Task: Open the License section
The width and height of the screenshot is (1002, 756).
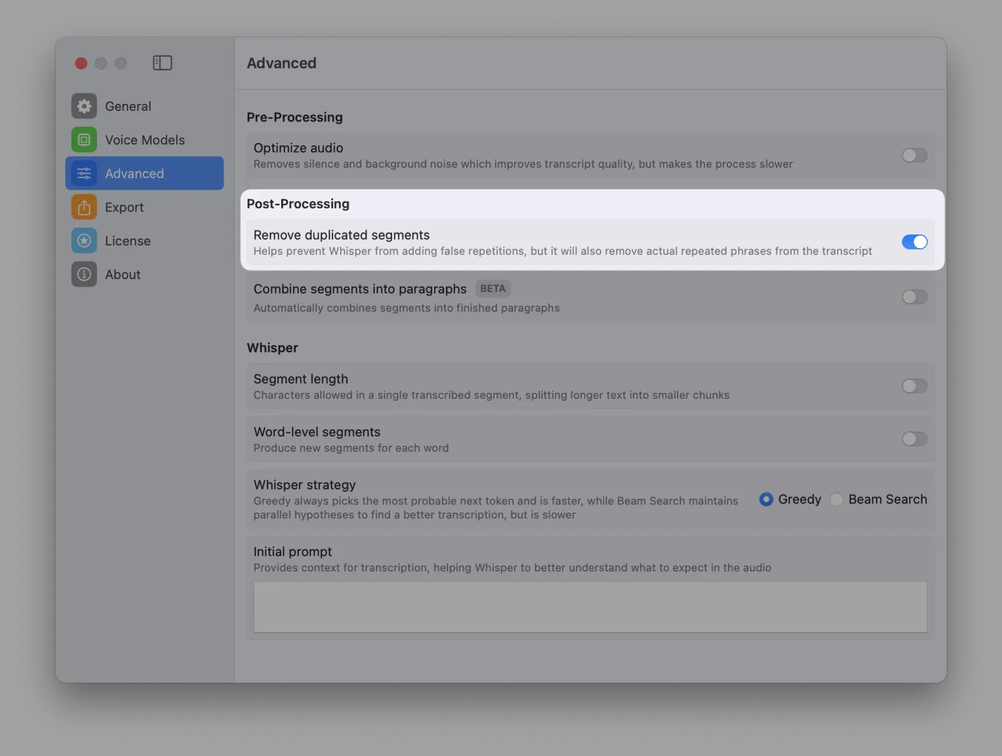Action: pos(145,241)
